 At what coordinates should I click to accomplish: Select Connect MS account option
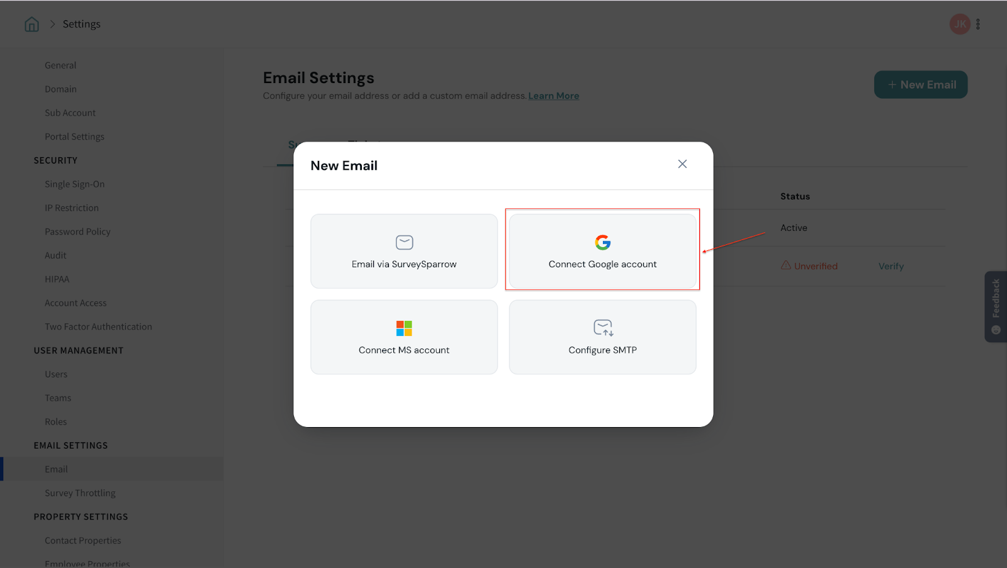[404, 337]
